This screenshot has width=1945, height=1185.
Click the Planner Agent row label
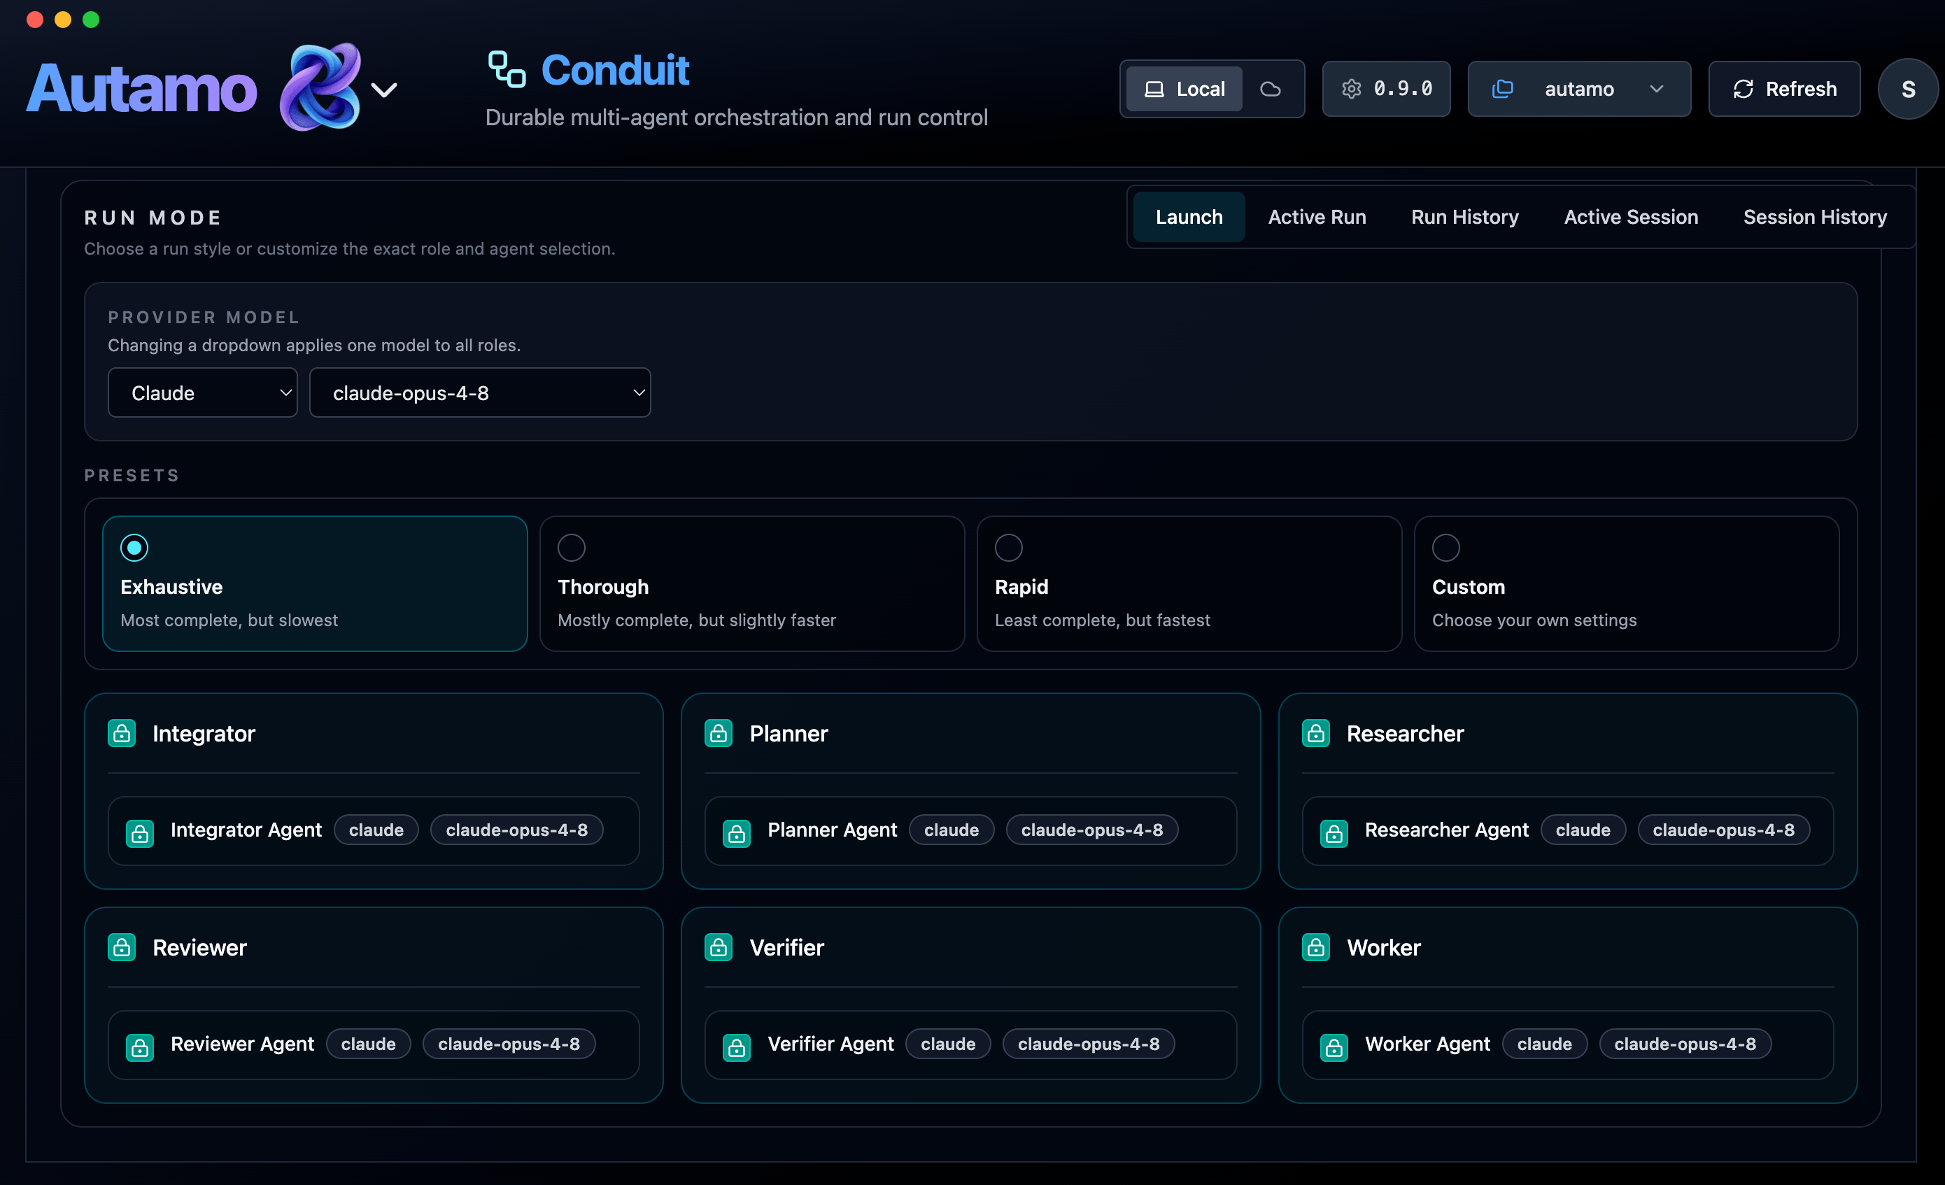pos(832,830)
